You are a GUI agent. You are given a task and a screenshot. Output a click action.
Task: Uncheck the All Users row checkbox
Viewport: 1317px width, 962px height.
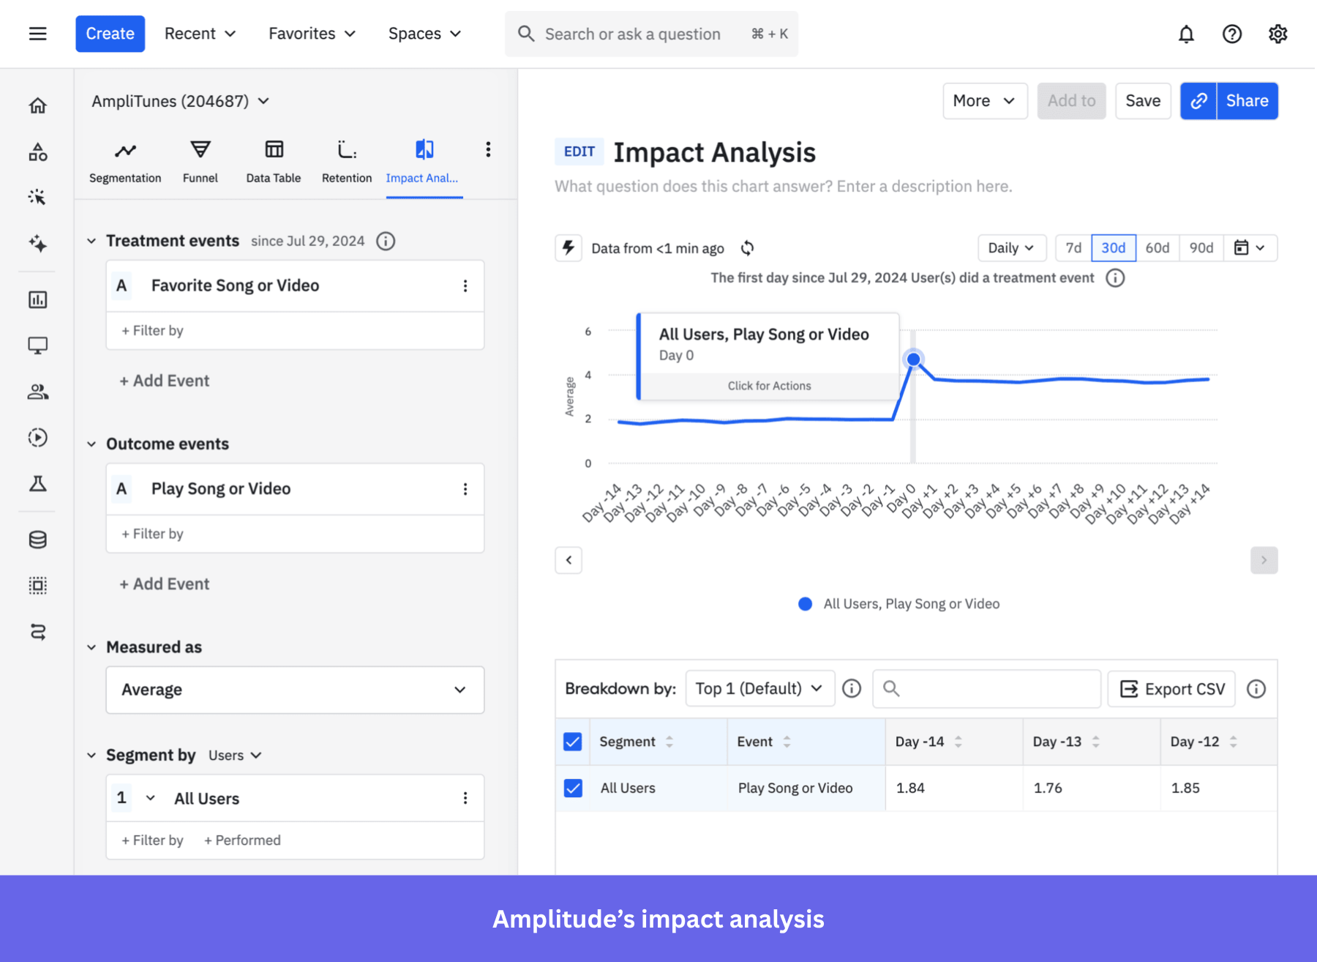coord(572,788)
